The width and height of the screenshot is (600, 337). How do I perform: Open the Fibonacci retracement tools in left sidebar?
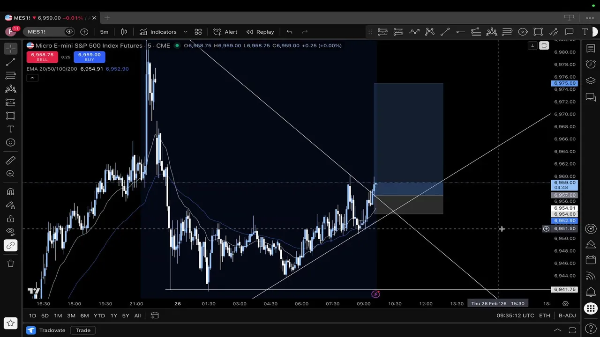pyautogui.click(x=10, y=76)
